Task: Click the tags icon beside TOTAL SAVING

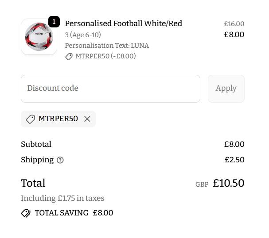Action: [26, 213]
